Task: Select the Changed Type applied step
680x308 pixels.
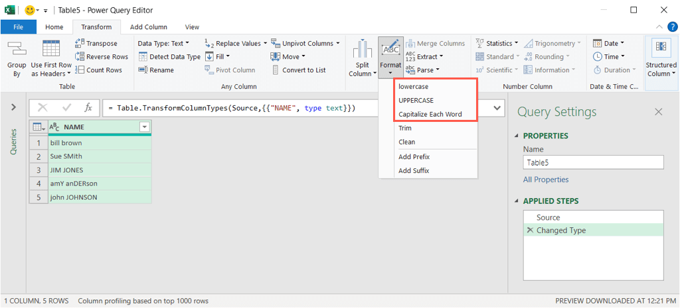Action: tap(594, 231)
